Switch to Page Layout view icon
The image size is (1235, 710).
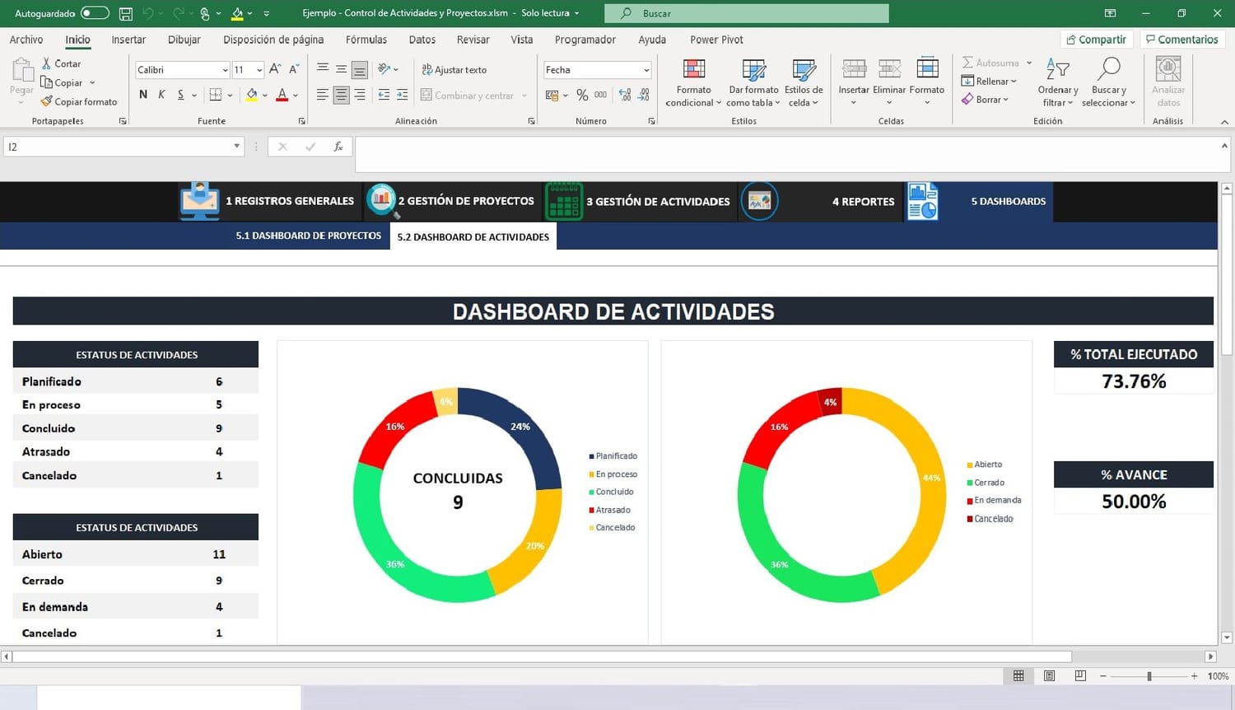click(1049, 675)
